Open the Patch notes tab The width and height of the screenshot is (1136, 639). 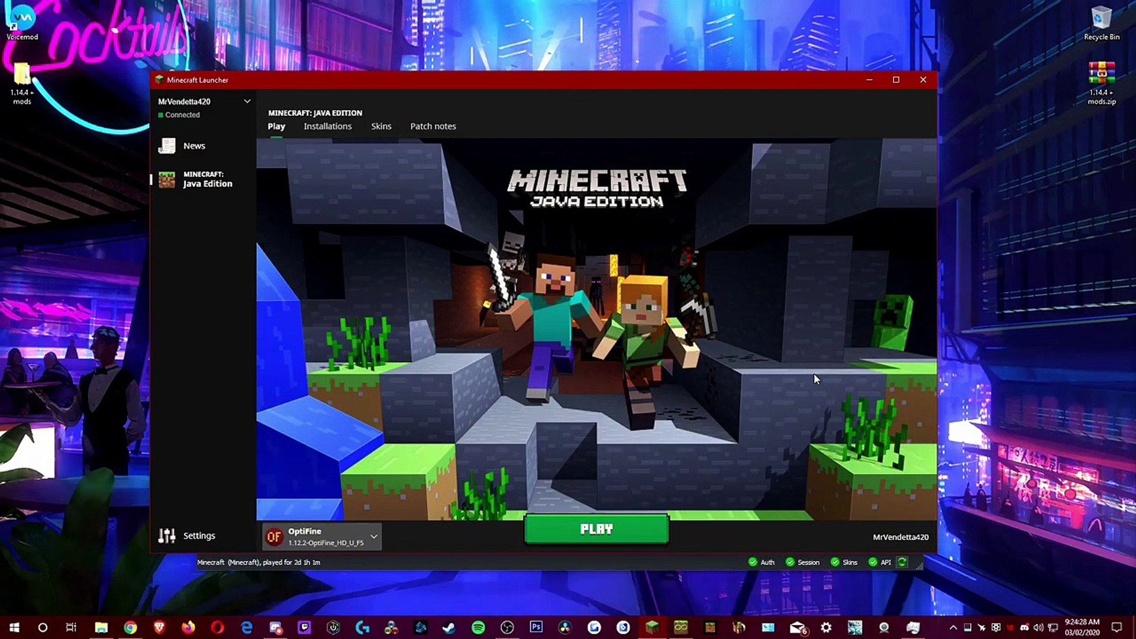click(433, 126)
